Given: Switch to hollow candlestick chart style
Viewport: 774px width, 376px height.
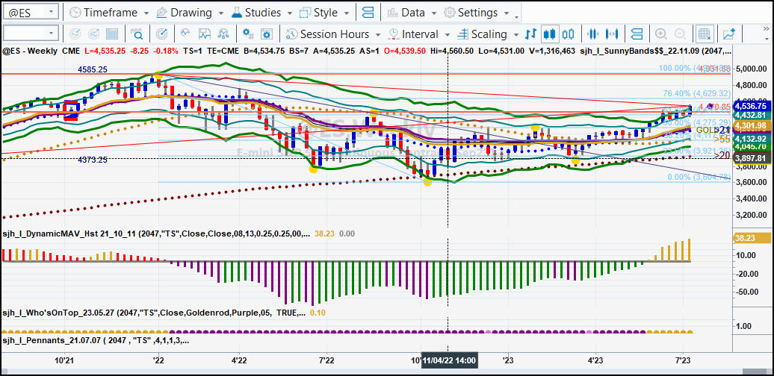Looking at the screenshot, I should pos(568,34).
